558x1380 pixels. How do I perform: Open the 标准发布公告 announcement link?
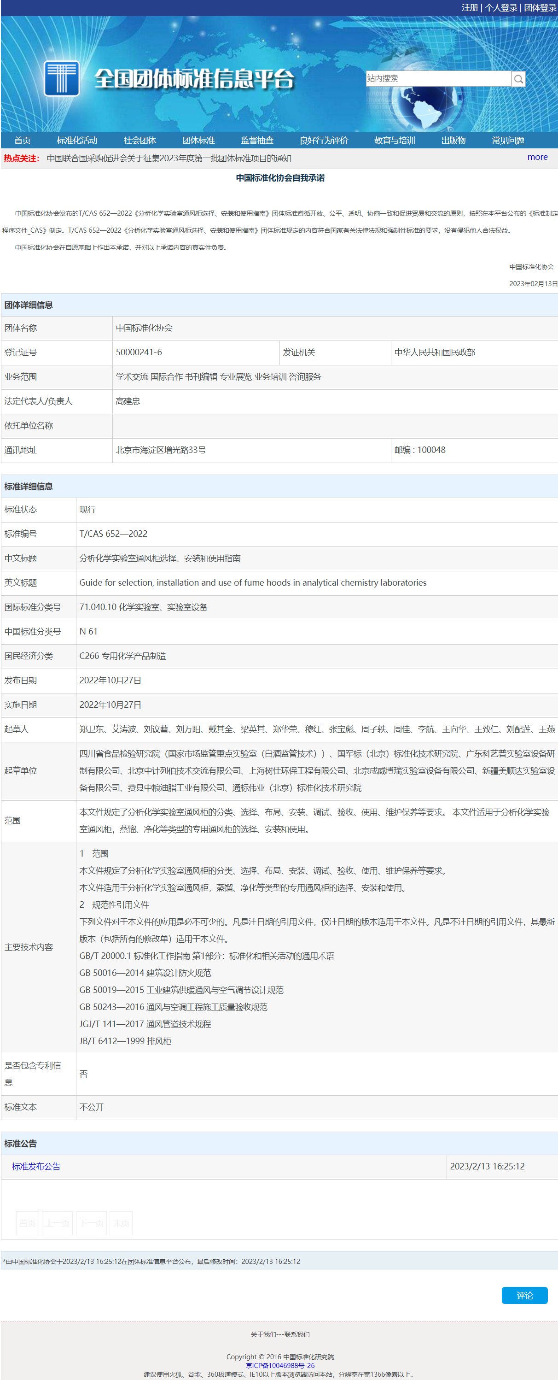click(x=36, y=1166)
